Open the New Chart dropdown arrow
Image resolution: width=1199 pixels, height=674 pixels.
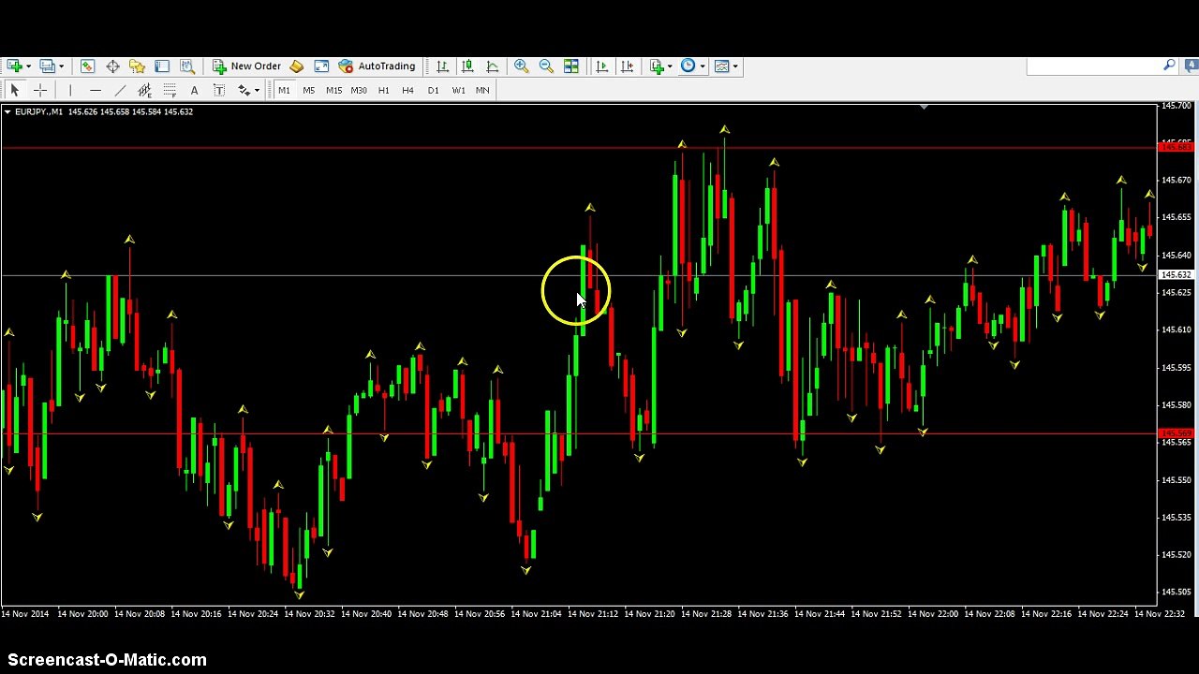[28, 66]
